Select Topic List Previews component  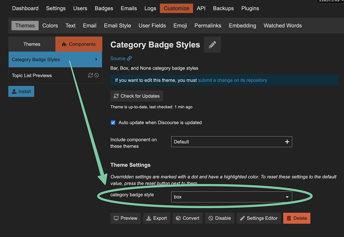coord(32,75)
